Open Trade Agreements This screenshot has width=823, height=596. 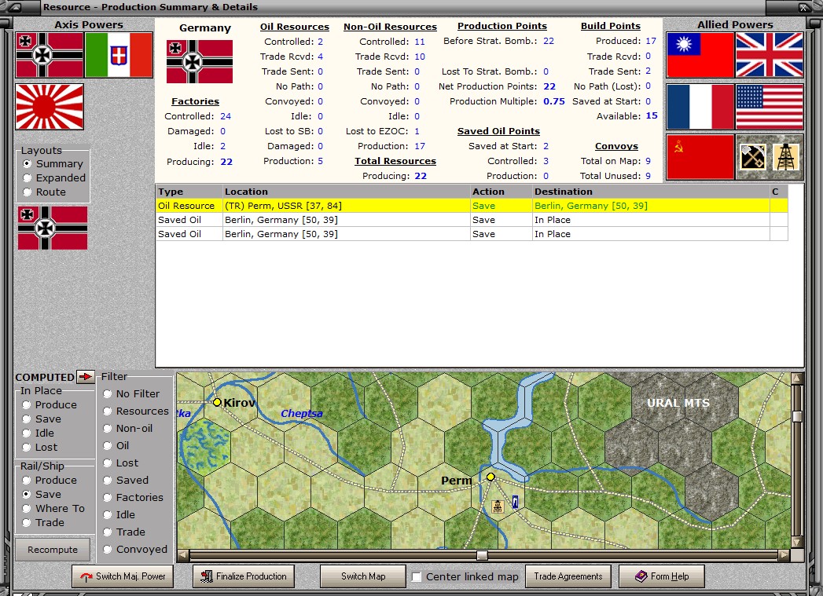point(568,576)
